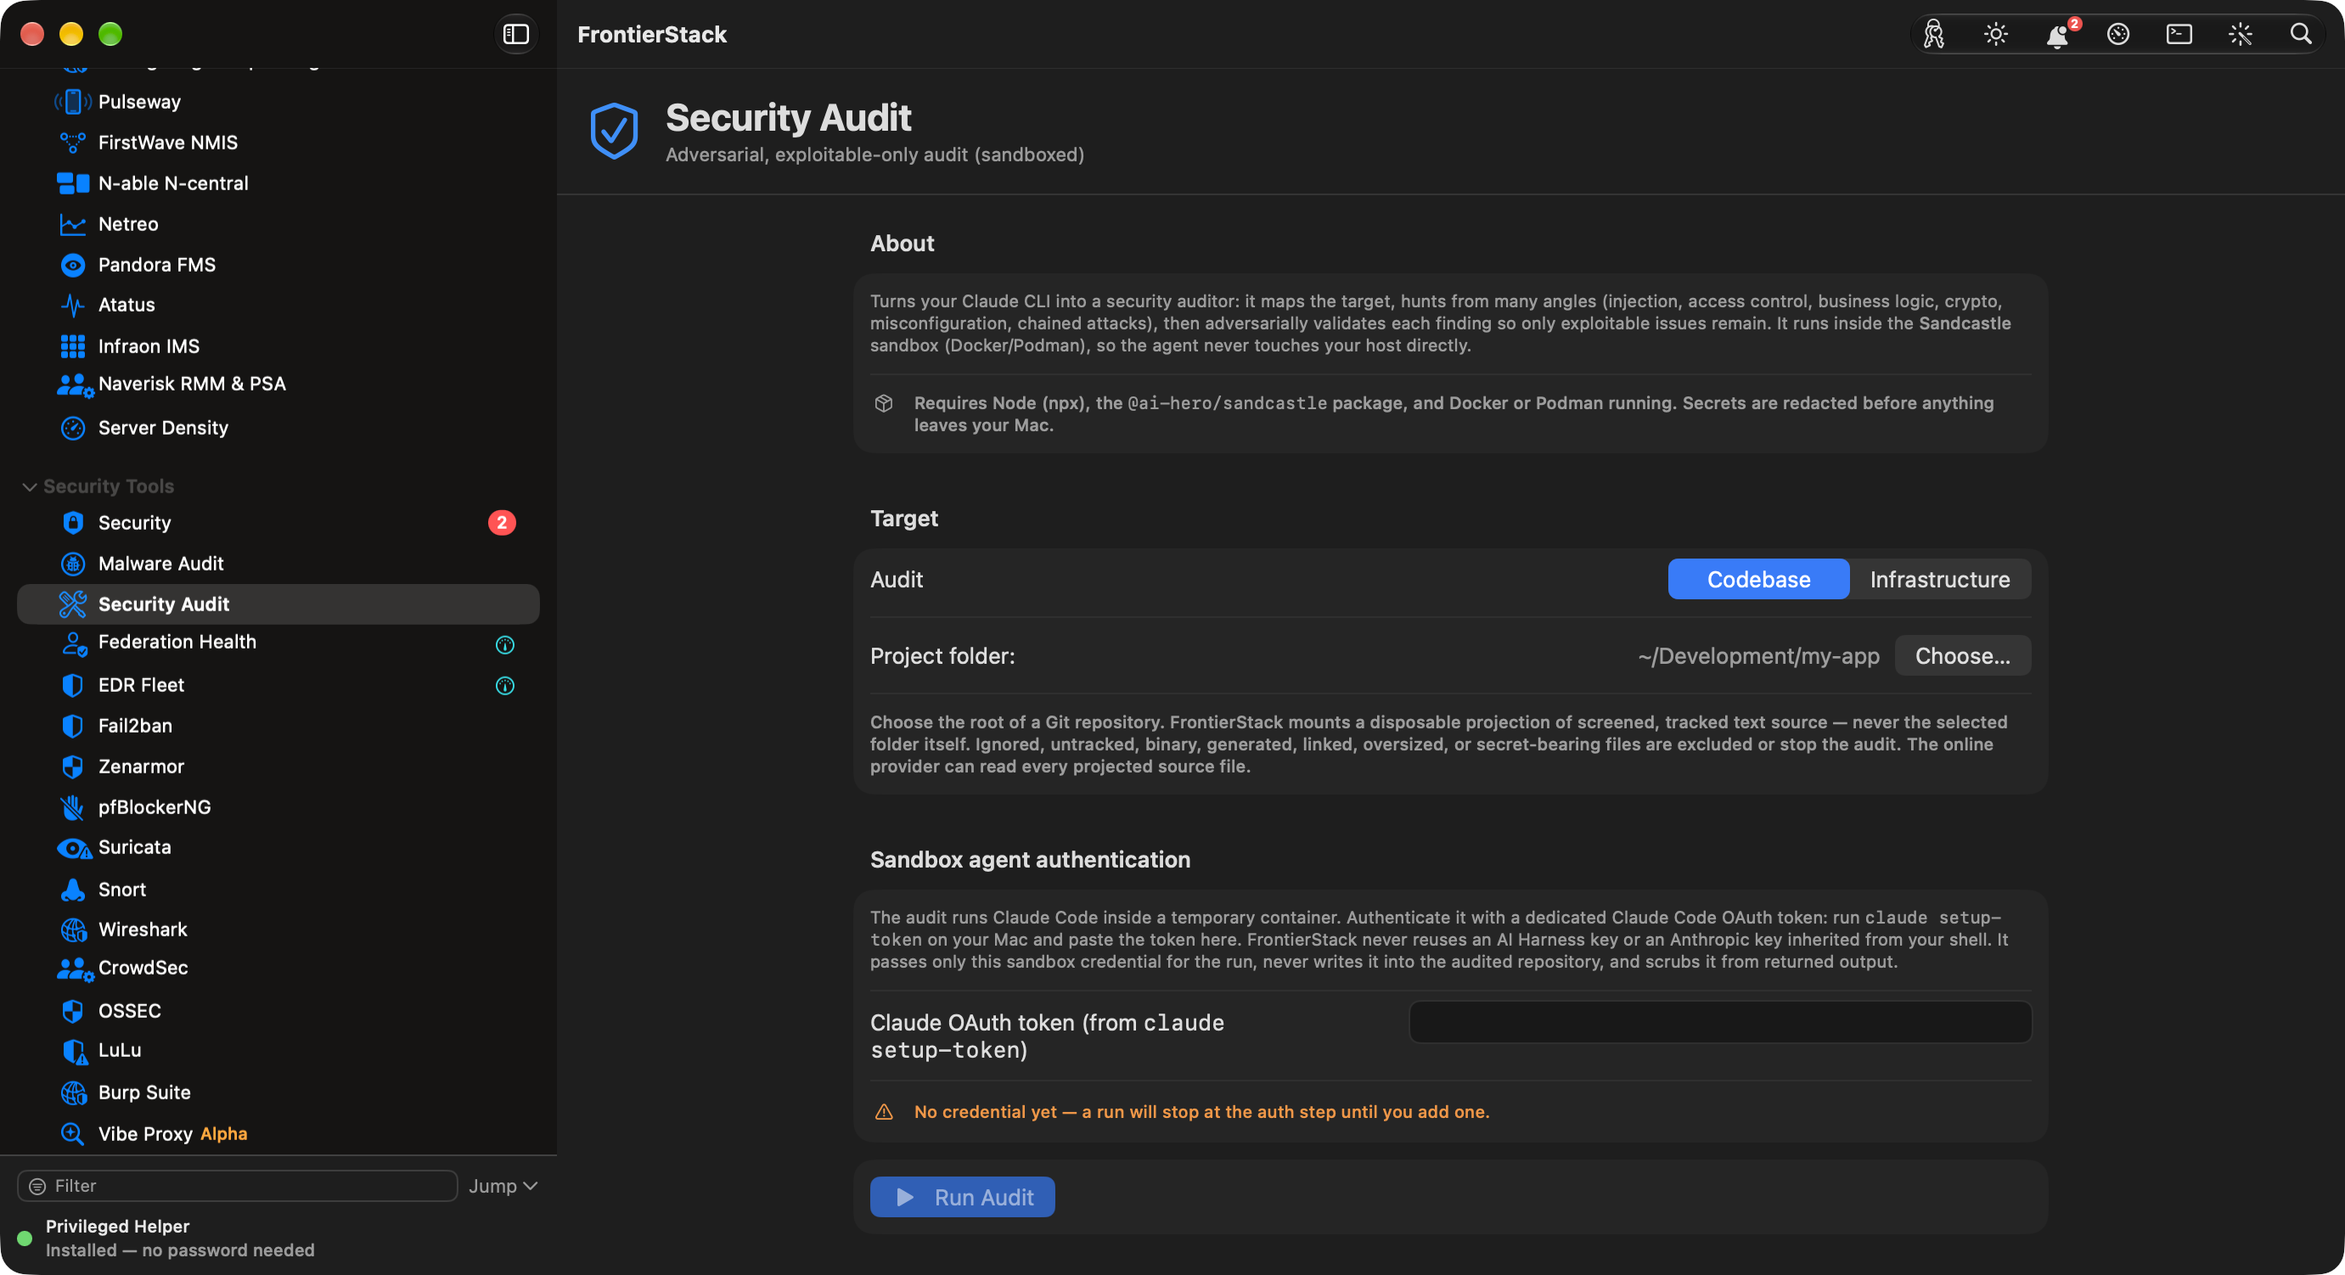Click the sparkle burst toolbar icon
Image resolution: width=2345 pixels, height=1275 pixels.
(x=2241, y=35)
